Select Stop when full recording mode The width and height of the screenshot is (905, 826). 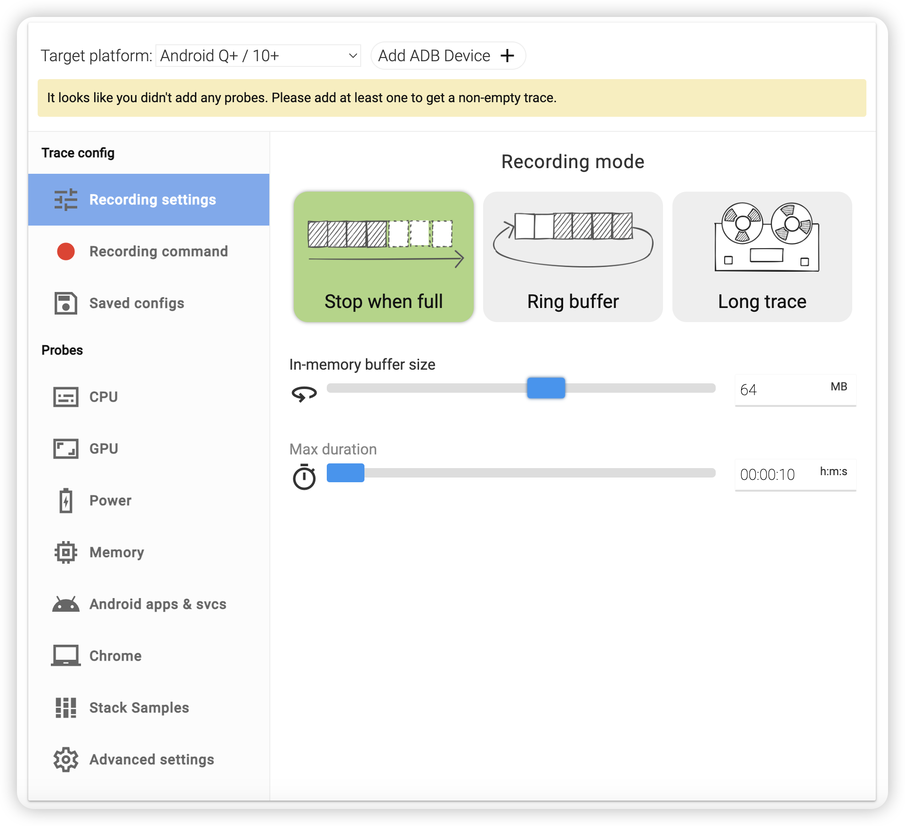click(383, 257)
